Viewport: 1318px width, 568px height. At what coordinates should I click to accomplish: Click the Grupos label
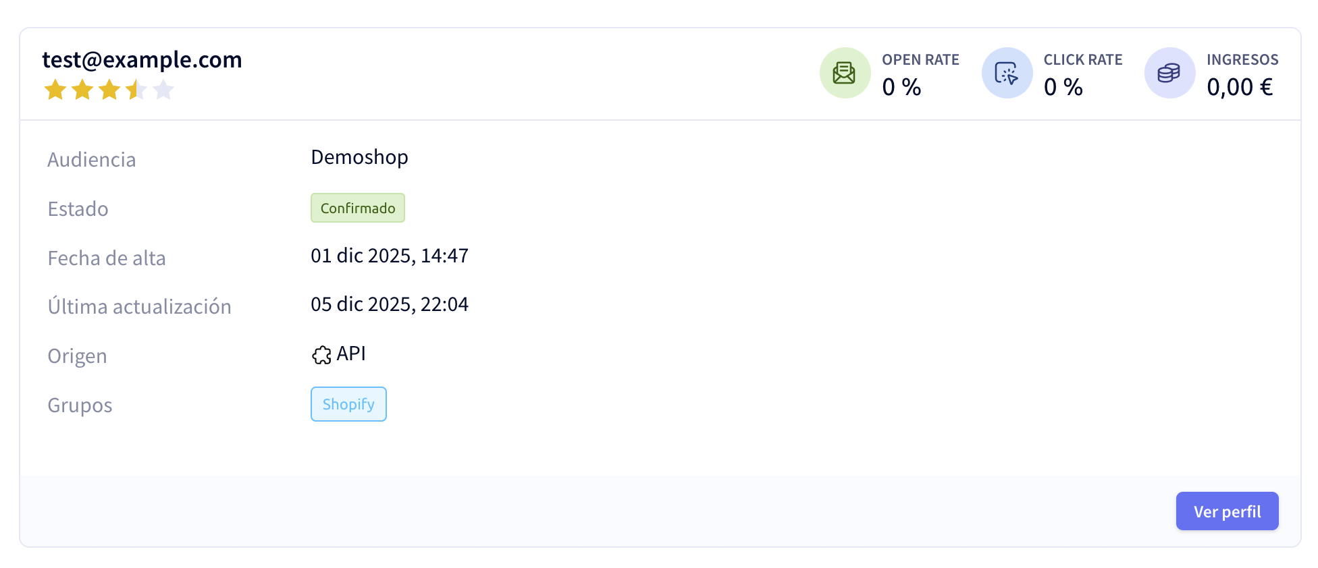pos(80,405)
